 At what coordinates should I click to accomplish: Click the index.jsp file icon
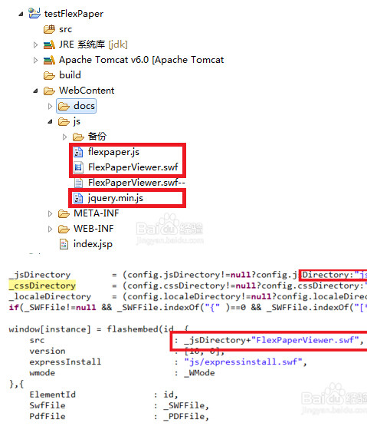click(x=64, y=244)
